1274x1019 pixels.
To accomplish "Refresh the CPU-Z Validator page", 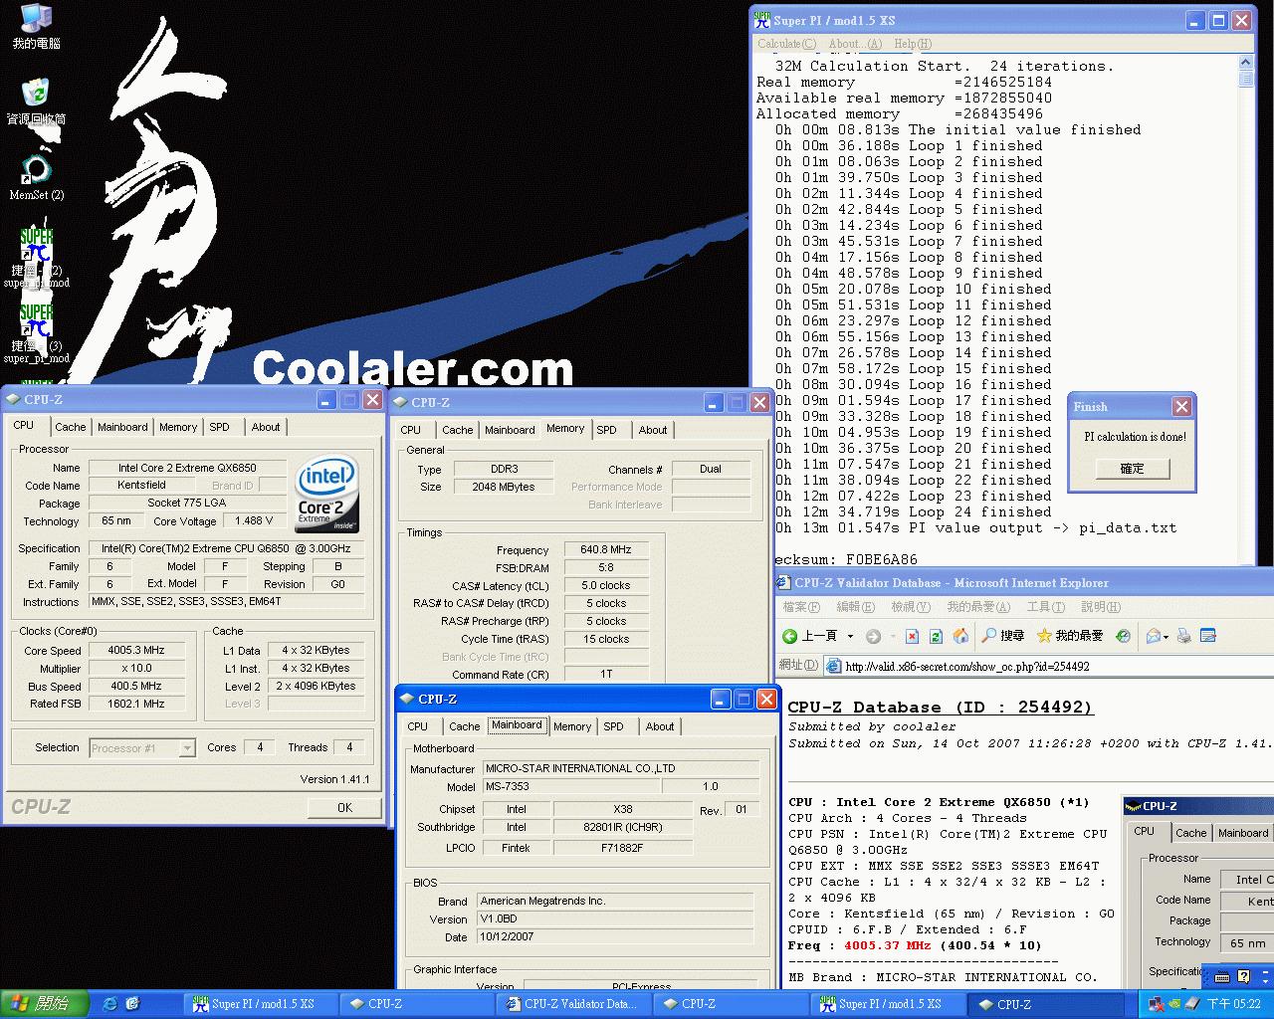I will pyautogui.click(x=936, y=636).
